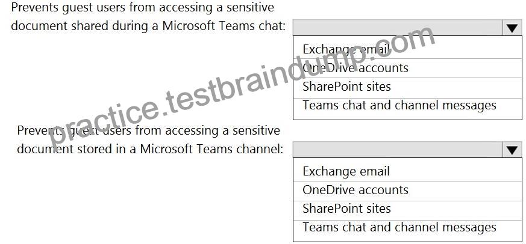This screenshot has width=526, height=244.
Task: Choose OneDrive accounts in the second list
Action: pos(407,191)
